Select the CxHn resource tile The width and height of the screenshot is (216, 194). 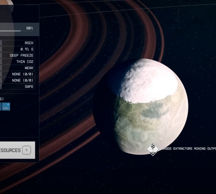tap(6, 107)
